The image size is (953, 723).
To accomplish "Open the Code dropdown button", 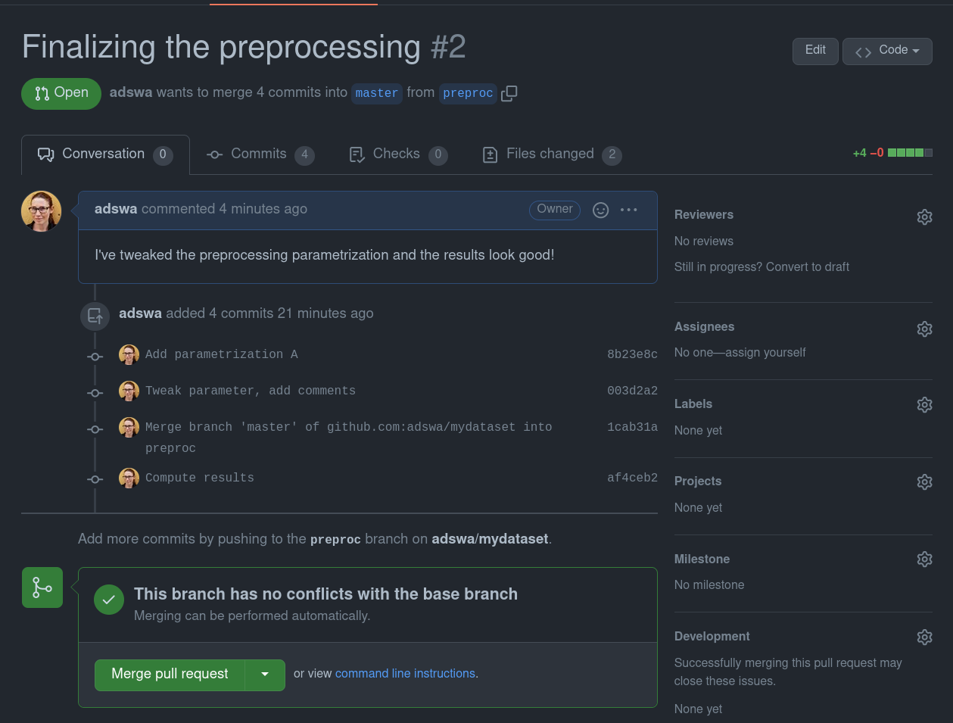I will [x=887, y=51].
